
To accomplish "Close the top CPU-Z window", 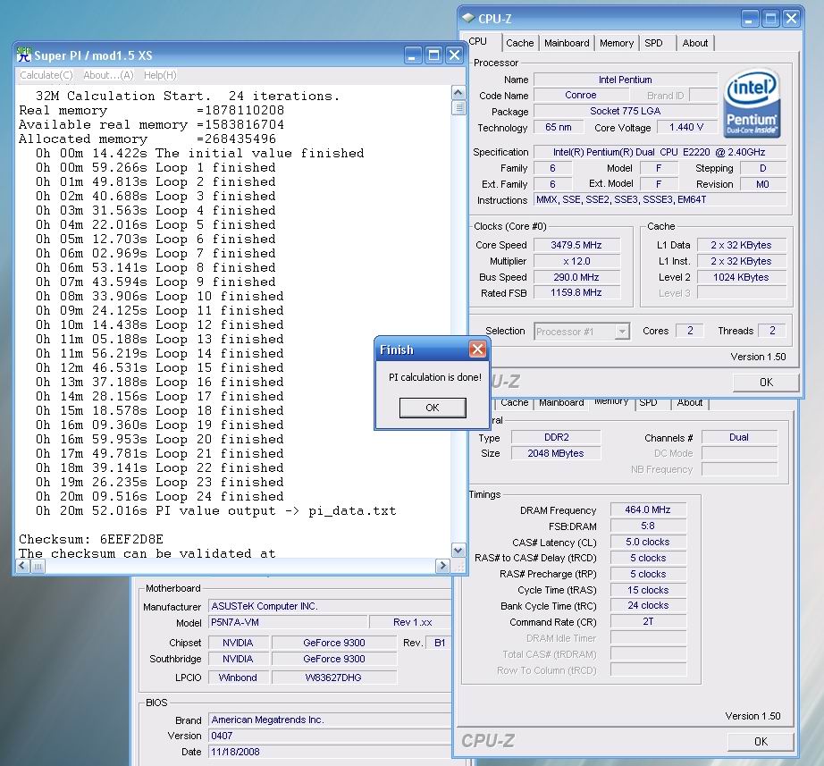I will pos(792,19).
